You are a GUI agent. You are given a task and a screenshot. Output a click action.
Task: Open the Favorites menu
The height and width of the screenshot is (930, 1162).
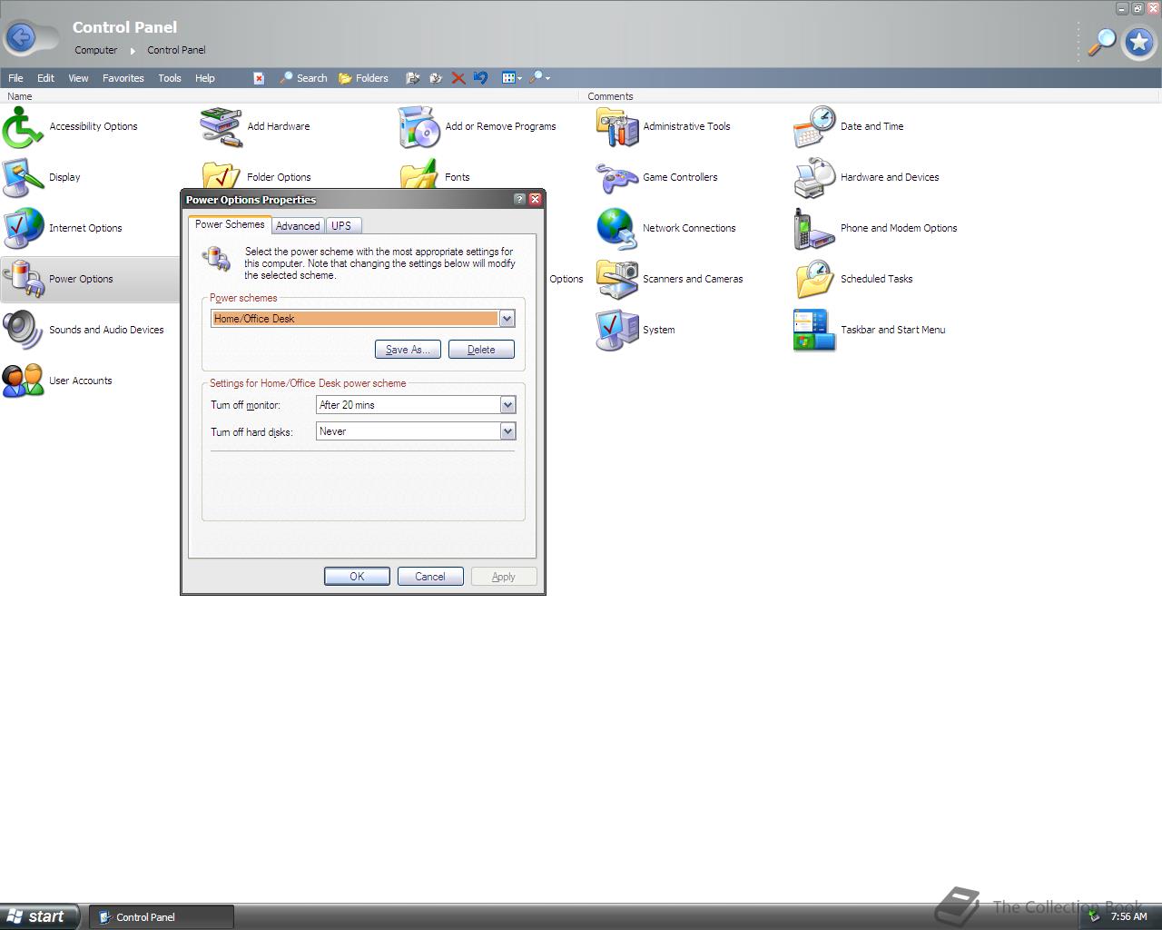[123, 78]
